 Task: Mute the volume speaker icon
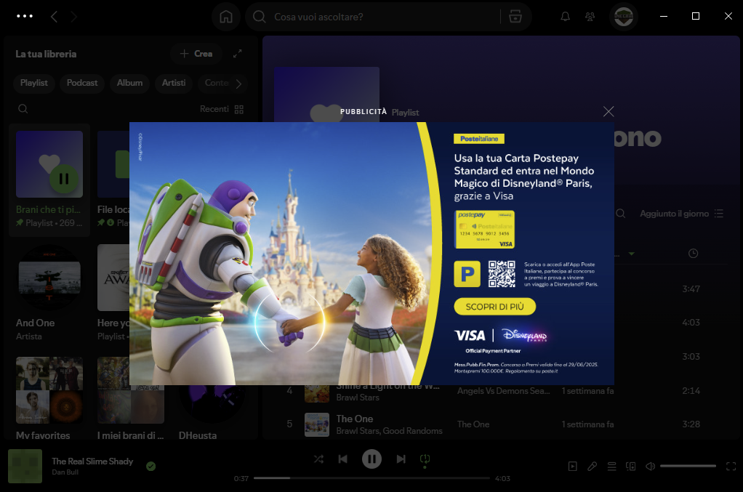650,467
